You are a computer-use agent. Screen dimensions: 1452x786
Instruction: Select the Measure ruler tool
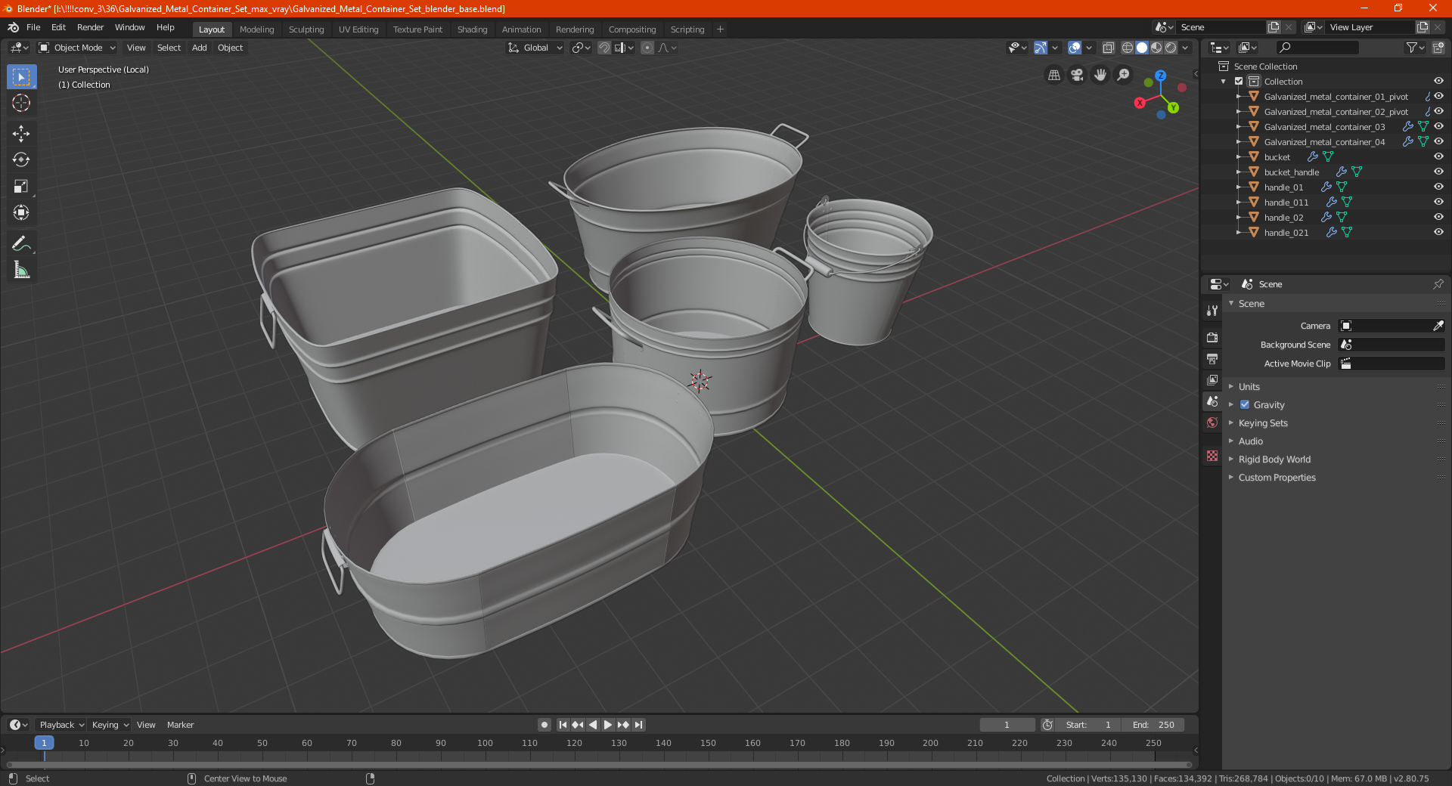tap(21, 270)
